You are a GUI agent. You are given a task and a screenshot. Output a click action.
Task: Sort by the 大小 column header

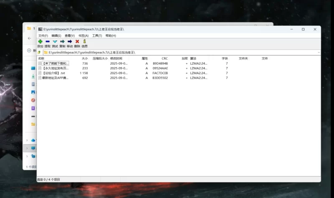85,58
